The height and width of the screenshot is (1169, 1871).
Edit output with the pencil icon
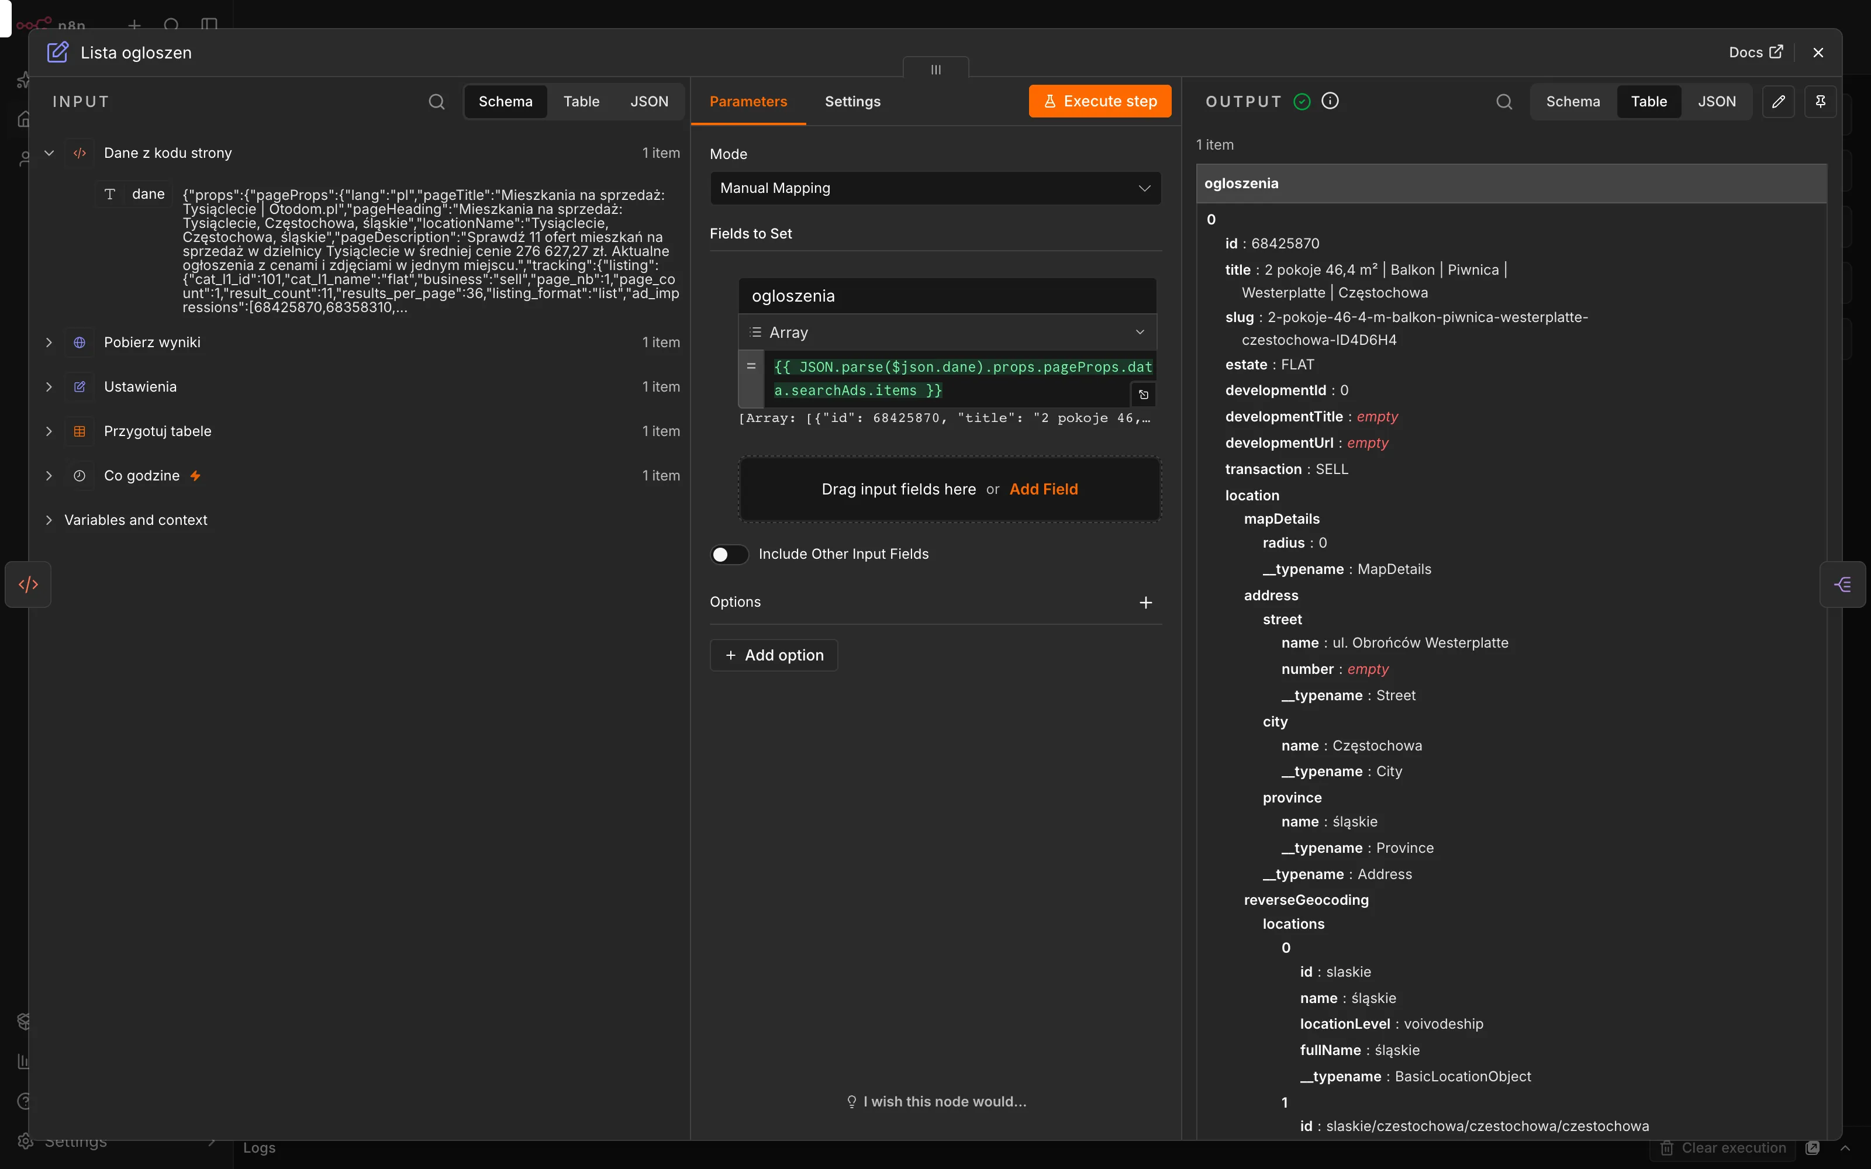(1778, 101)
